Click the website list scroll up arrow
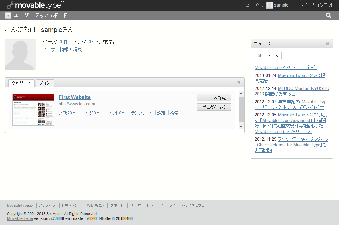The width and height of the screenshot is (339, 225). [x=241, y=94]
